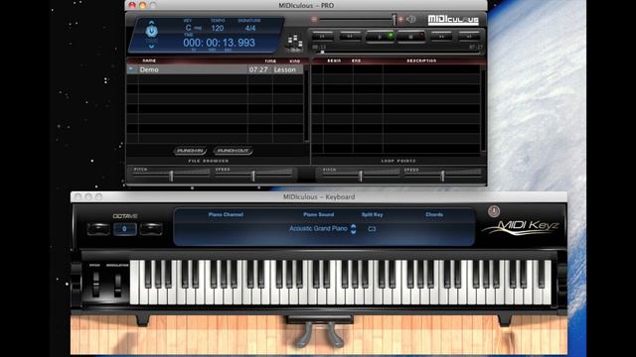Open the mixer faders icon

click(295, 43)
